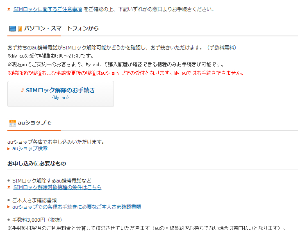Select the お申し込みに必要なもの heading
298x236 pixels.
[36, 163]
